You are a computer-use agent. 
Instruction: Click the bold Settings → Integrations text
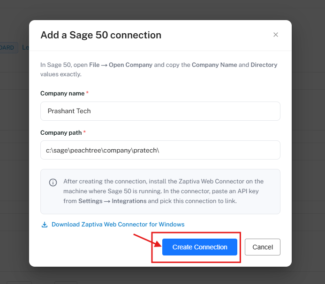pyautogui.click(x=113, y=201)
